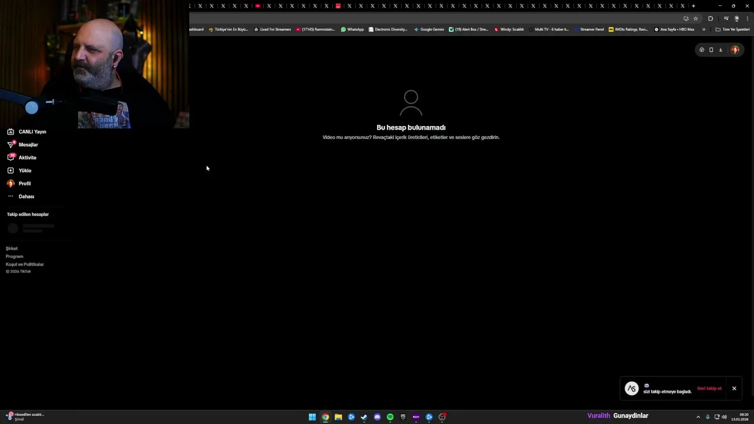754x424 pixels.
Task: Open the Koşul ve Politikalar link
Action: [25, 264]
